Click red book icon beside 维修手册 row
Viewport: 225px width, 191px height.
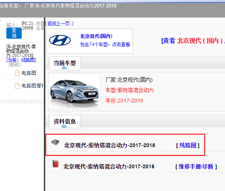[56, 164]
